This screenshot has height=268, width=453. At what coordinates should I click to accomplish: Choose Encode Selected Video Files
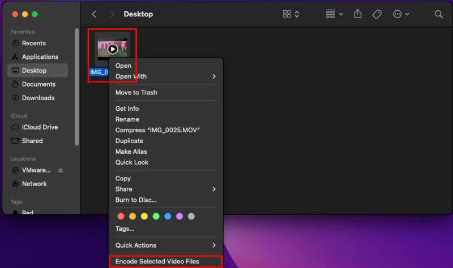tap(165, 261)
